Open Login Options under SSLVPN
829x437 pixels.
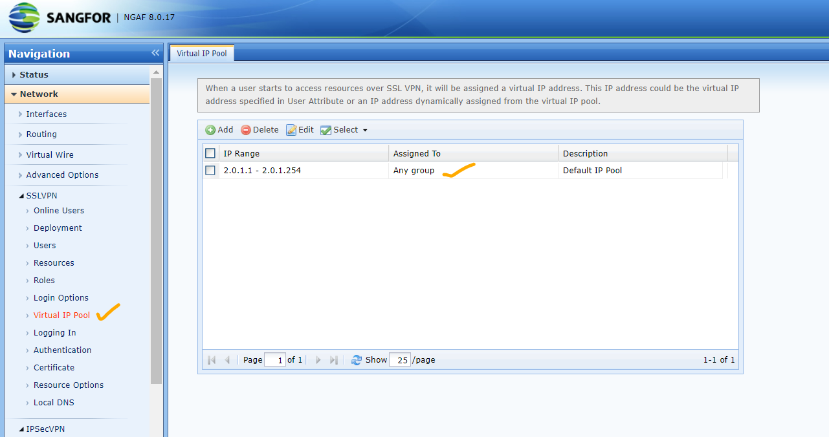tap(61, 298)
